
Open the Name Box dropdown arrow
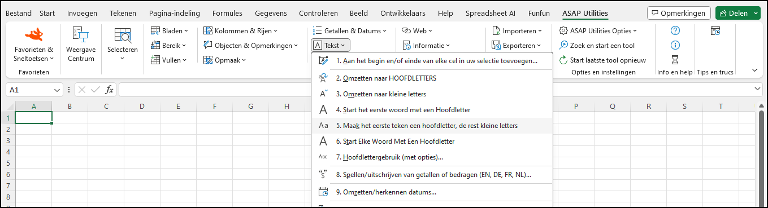pyautogui.click(x=57, y=90)
